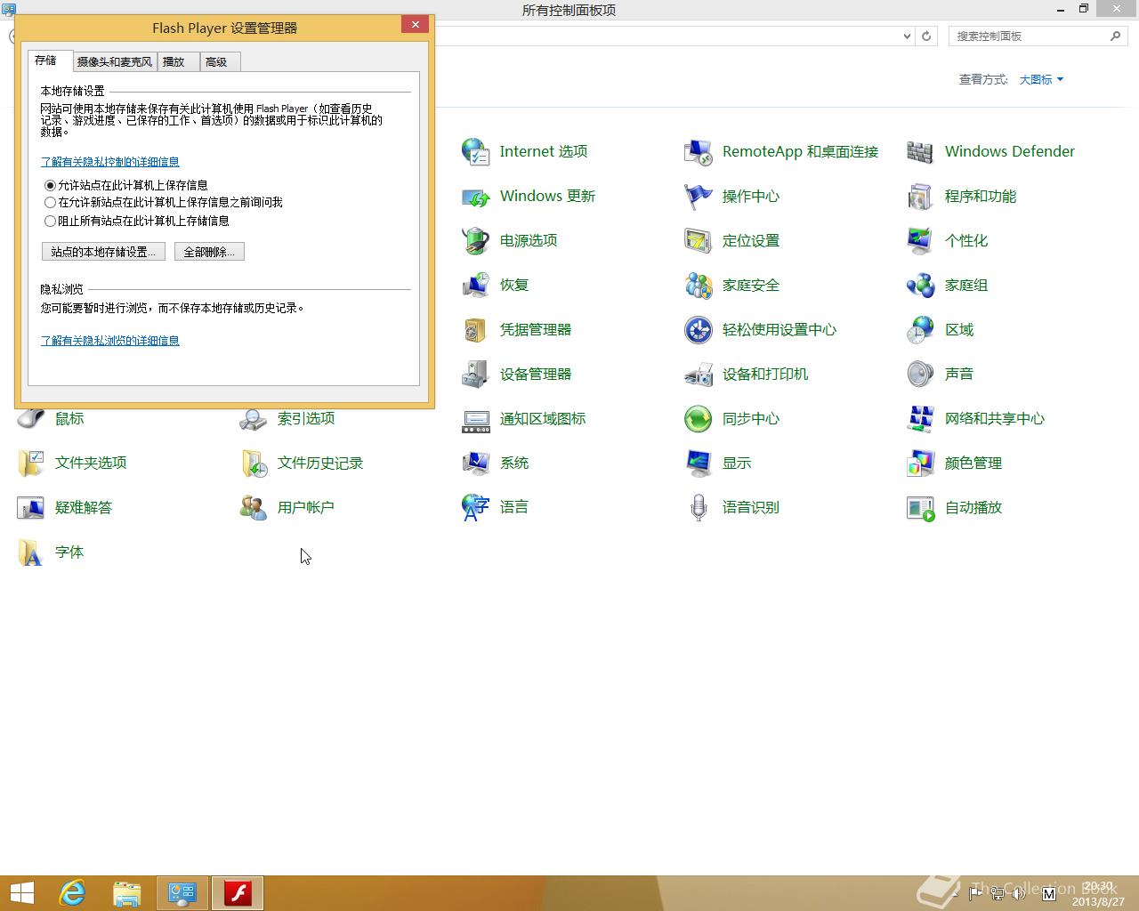Open 用户帐户 icon

click(254, 507)
